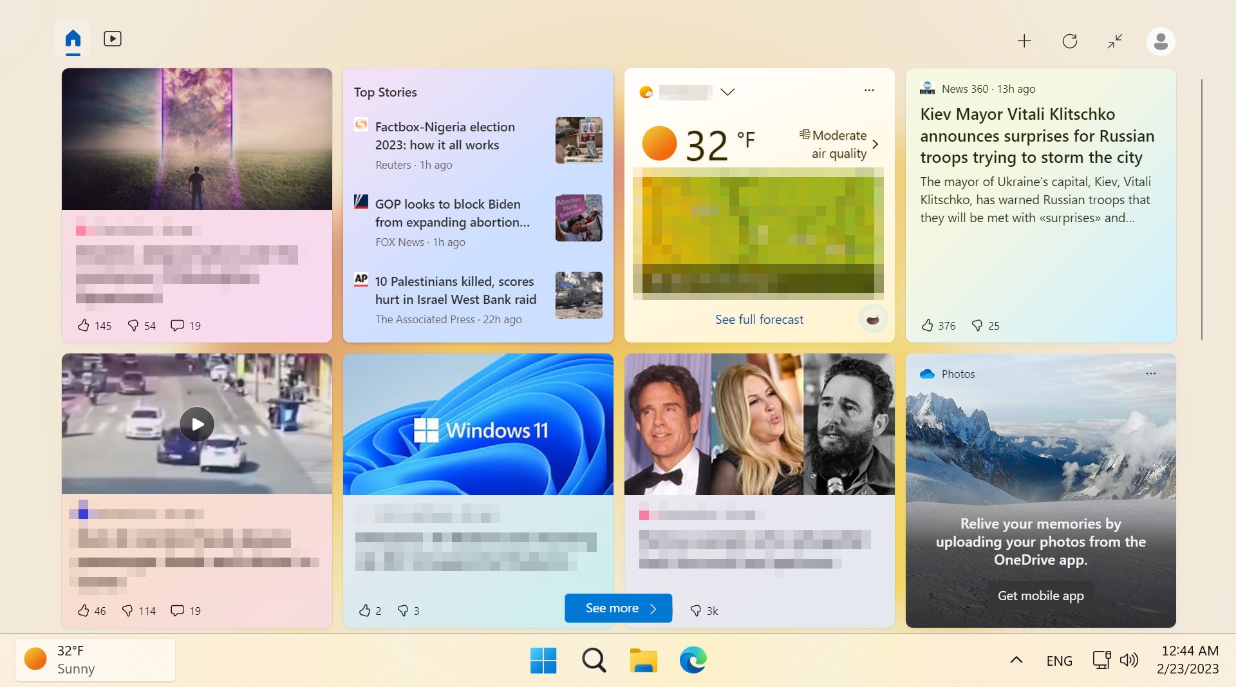Click the News 360 source label
Viewport: 1236px width, 687px height.
pos(965,89)
